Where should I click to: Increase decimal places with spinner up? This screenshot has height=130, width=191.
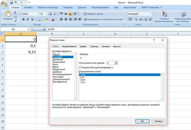(116, 62)
